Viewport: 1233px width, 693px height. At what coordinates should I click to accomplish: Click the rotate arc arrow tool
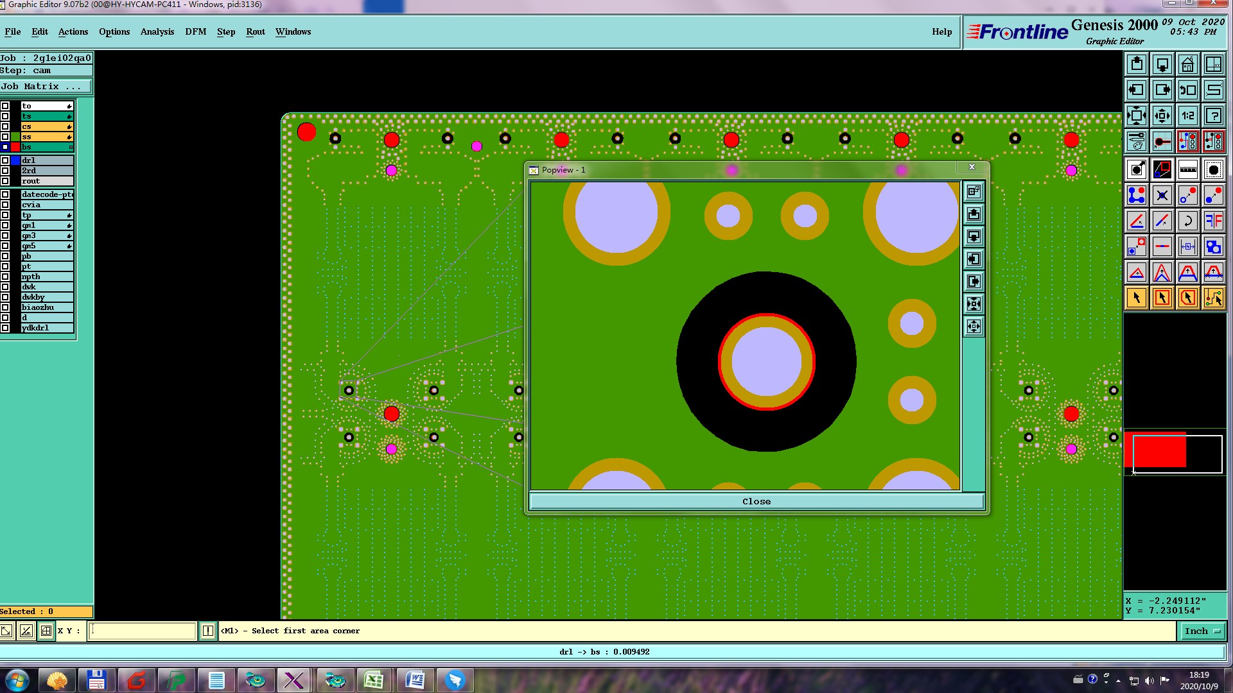(1187, 221)
